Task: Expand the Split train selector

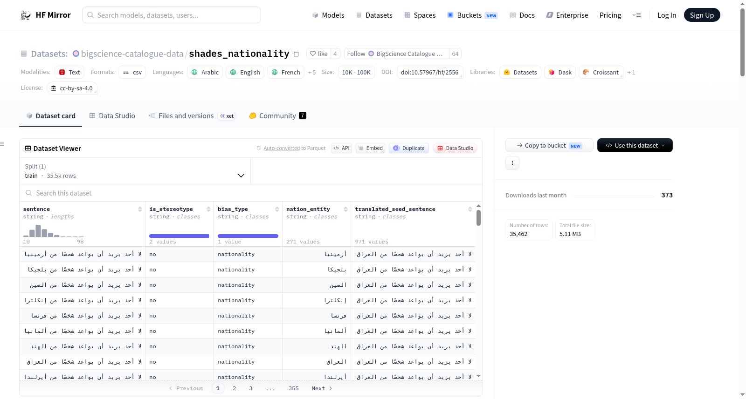Action: coord(135,171)
